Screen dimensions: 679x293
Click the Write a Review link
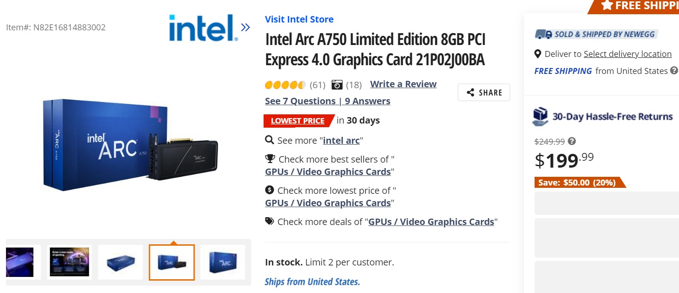click(x=403, y=84)
